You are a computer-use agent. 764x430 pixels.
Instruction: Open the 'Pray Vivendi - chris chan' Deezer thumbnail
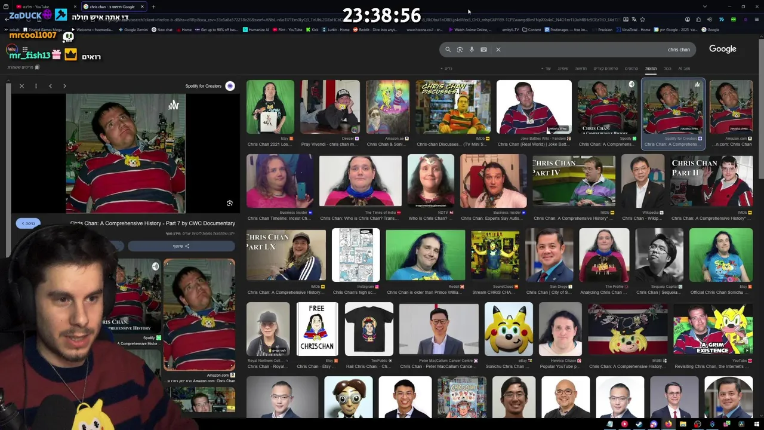pyautogui.click(x=330, y=107)
